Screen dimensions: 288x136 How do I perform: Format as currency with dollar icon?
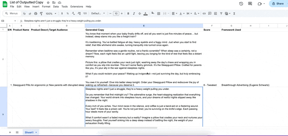coord(62,14)
